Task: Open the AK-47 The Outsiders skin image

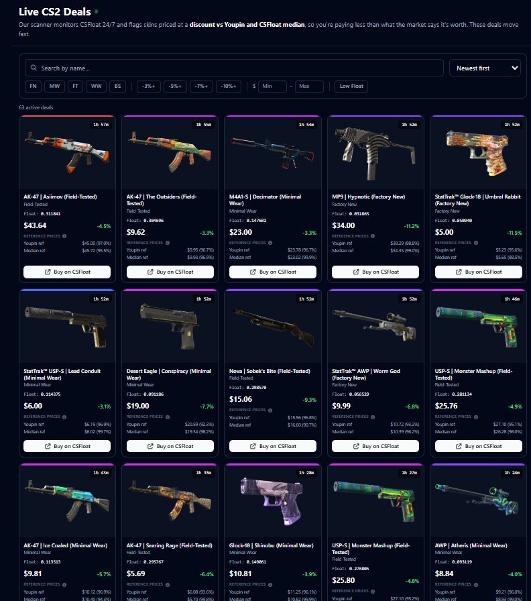Action: click(x=170, y=152)
